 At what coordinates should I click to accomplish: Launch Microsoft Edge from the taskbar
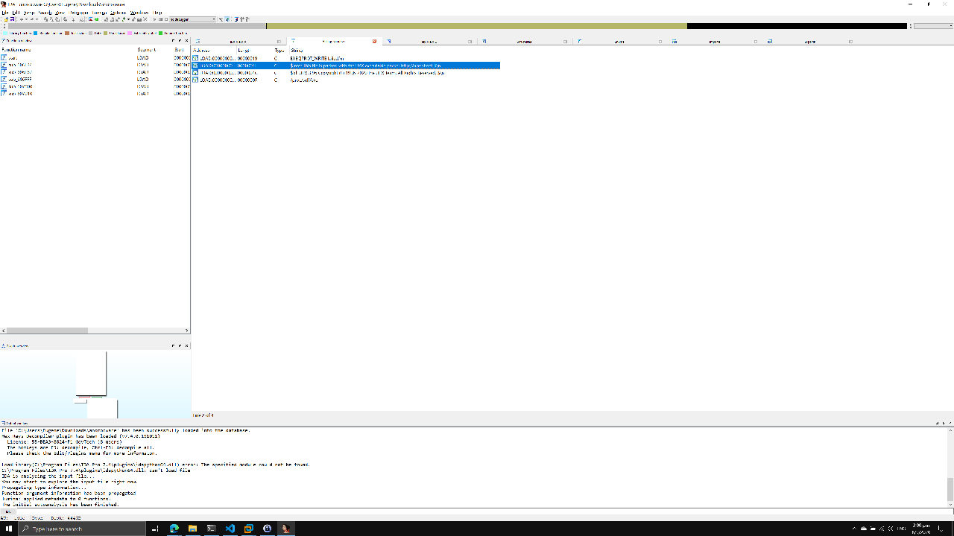[x=174, y=529]
